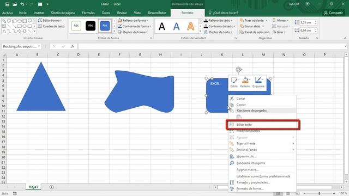Open Editar forma dropdown
Screen dimensions: 349x196
[x=50, y=20]
